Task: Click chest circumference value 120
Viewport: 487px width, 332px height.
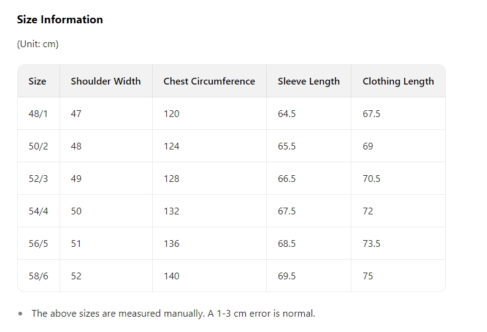Action: coord(171,113)
